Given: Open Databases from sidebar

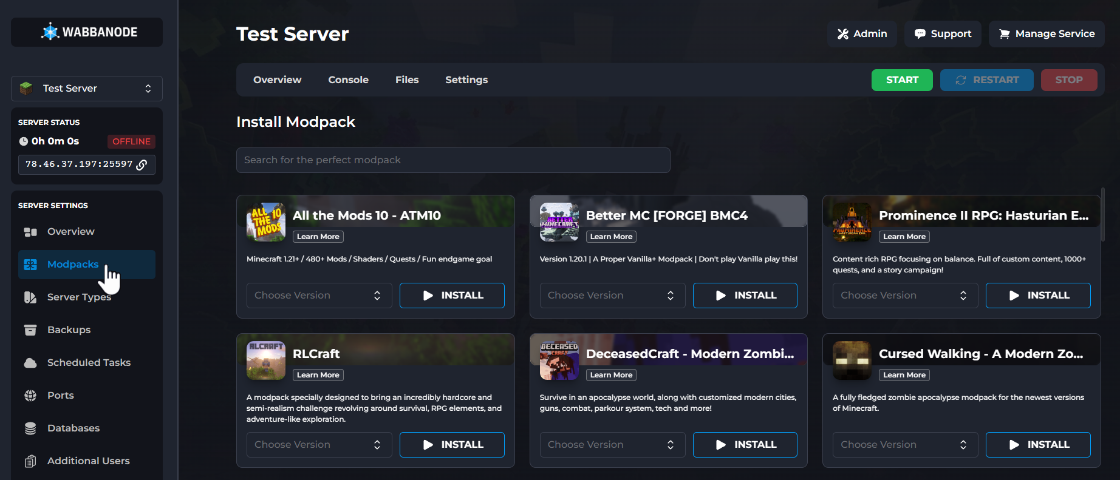Looking at the screenshot, I should click(x=73, y=428).
